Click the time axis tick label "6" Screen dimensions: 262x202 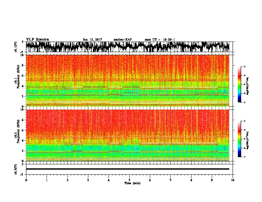tap(150, 180)
